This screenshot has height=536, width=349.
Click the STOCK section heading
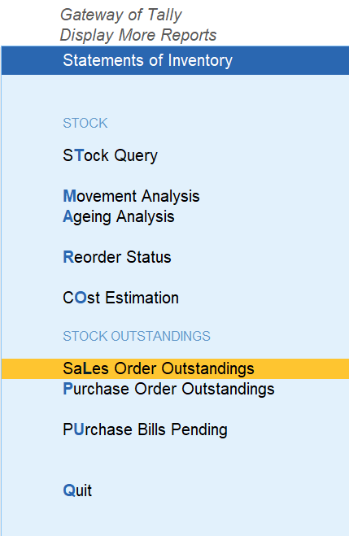coord(85,123)
